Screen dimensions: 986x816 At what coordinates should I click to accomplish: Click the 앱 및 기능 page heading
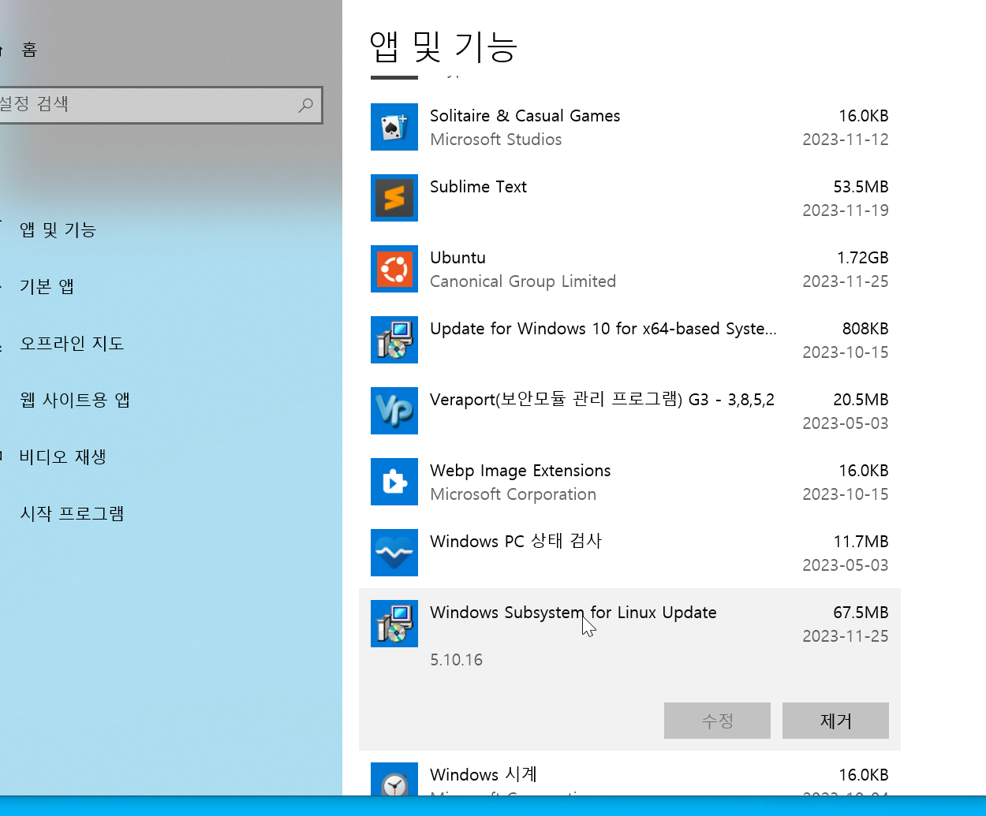point(443,47)
